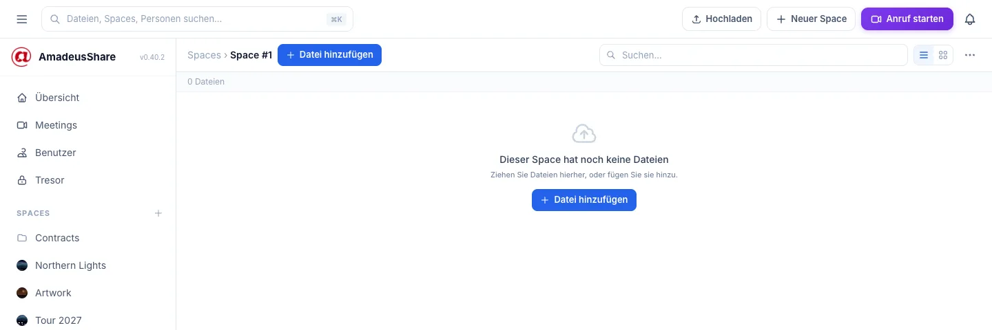Click the Space #1 breadcrumb title
Viewport: 992px width, 330px height.
251,55
